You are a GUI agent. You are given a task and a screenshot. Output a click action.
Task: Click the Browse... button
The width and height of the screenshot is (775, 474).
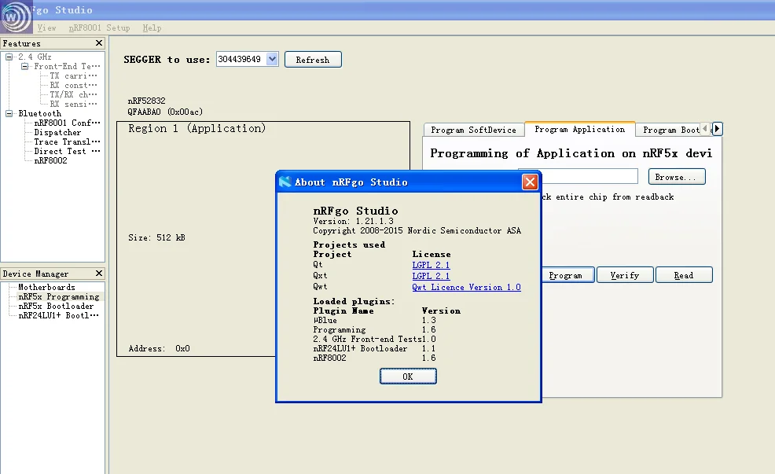pos(676,177)
